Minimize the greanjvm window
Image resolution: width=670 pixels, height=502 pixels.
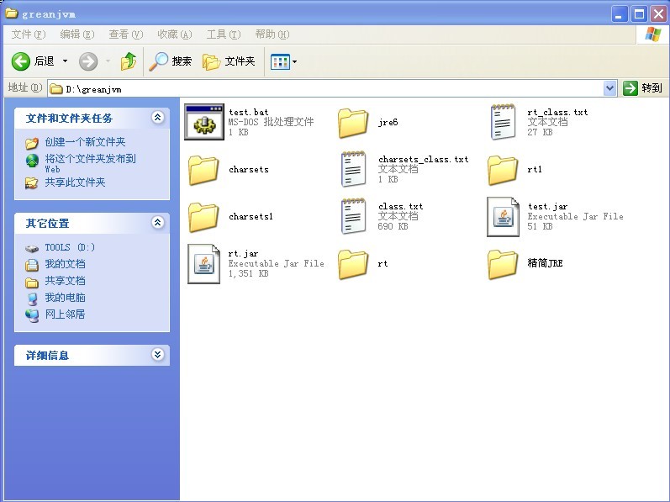click(x=620, y=14)
